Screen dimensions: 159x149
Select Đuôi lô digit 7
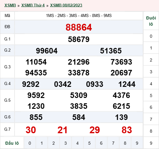click(x=151, y=119)
